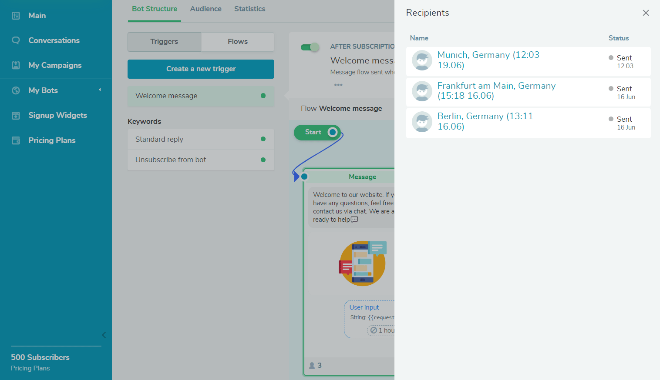
Task: Open the Conversations section in sidebar
Action: (54, 40)
